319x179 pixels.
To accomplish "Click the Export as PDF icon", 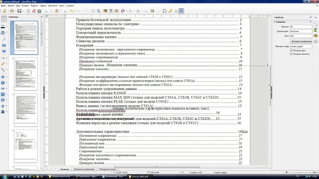I will coord(34,11).
